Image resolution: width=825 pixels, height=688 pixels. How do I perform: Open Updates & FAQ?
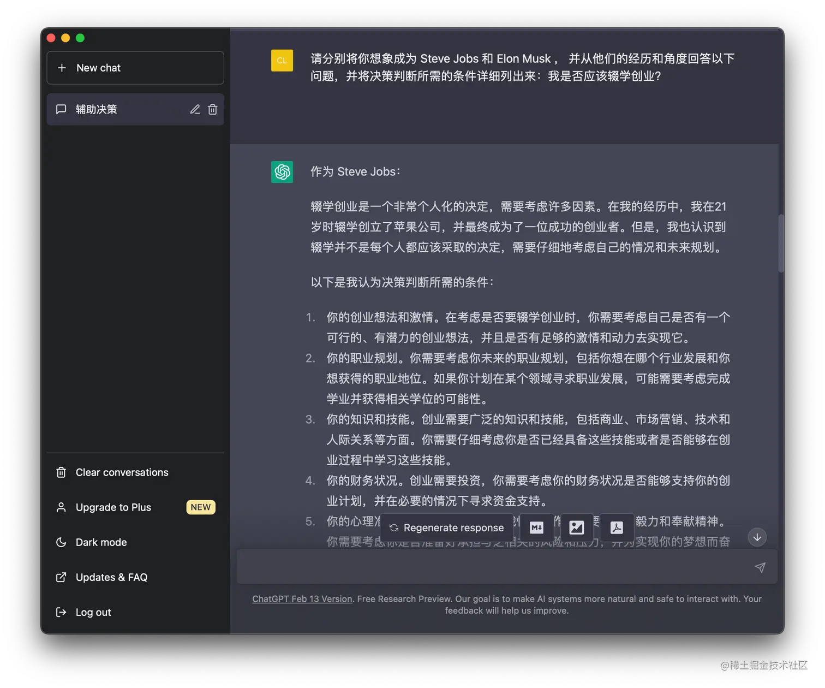pyautogui.click(x=135, y=577)
